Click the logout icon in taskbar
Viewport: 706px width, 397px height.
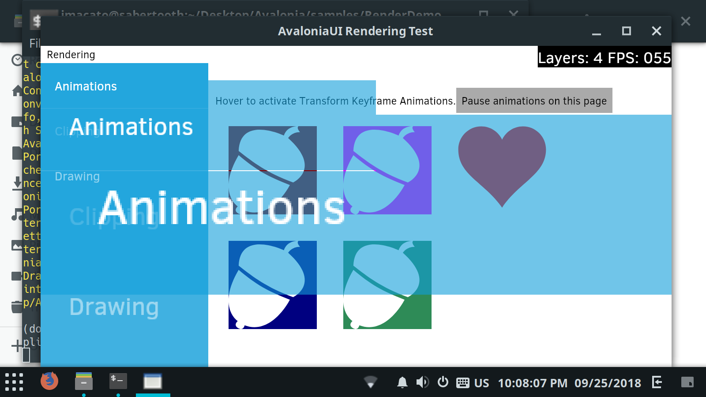click(x=657, y=382)
